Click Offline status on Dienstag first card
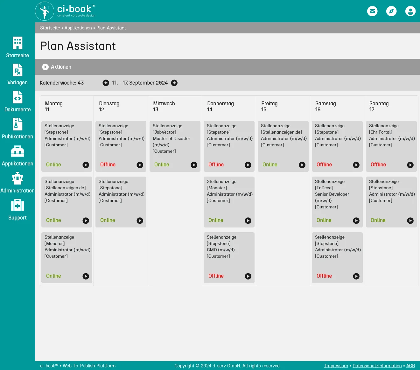The width and height of the screenshot is (420, 370). point(108,164)
